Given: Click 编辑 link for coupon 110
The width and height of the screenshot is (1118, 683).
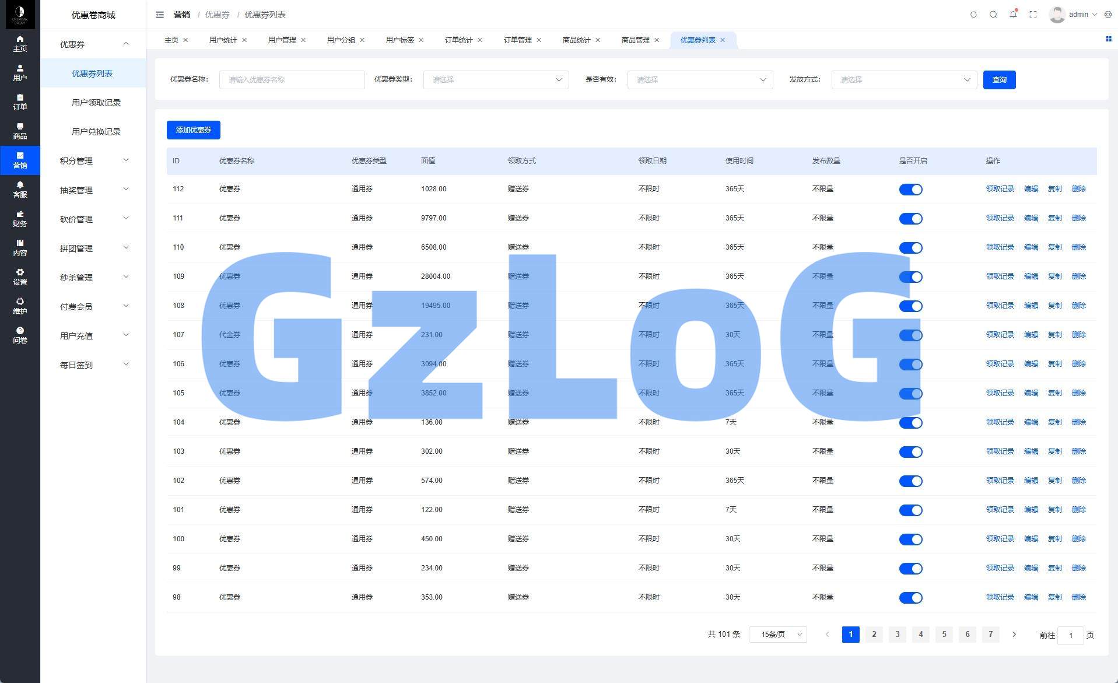Looking at the screenshot, I should (x=1031, y=247).
